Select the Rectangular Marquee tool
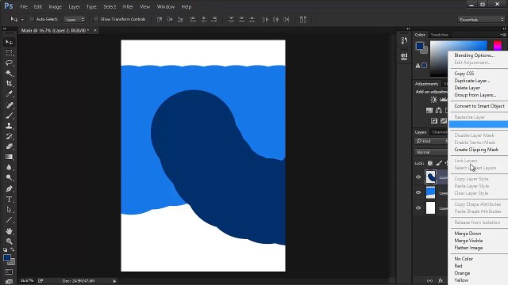Image resolution: width=508 pixels, height=285 pixels. tap(9, 52)
